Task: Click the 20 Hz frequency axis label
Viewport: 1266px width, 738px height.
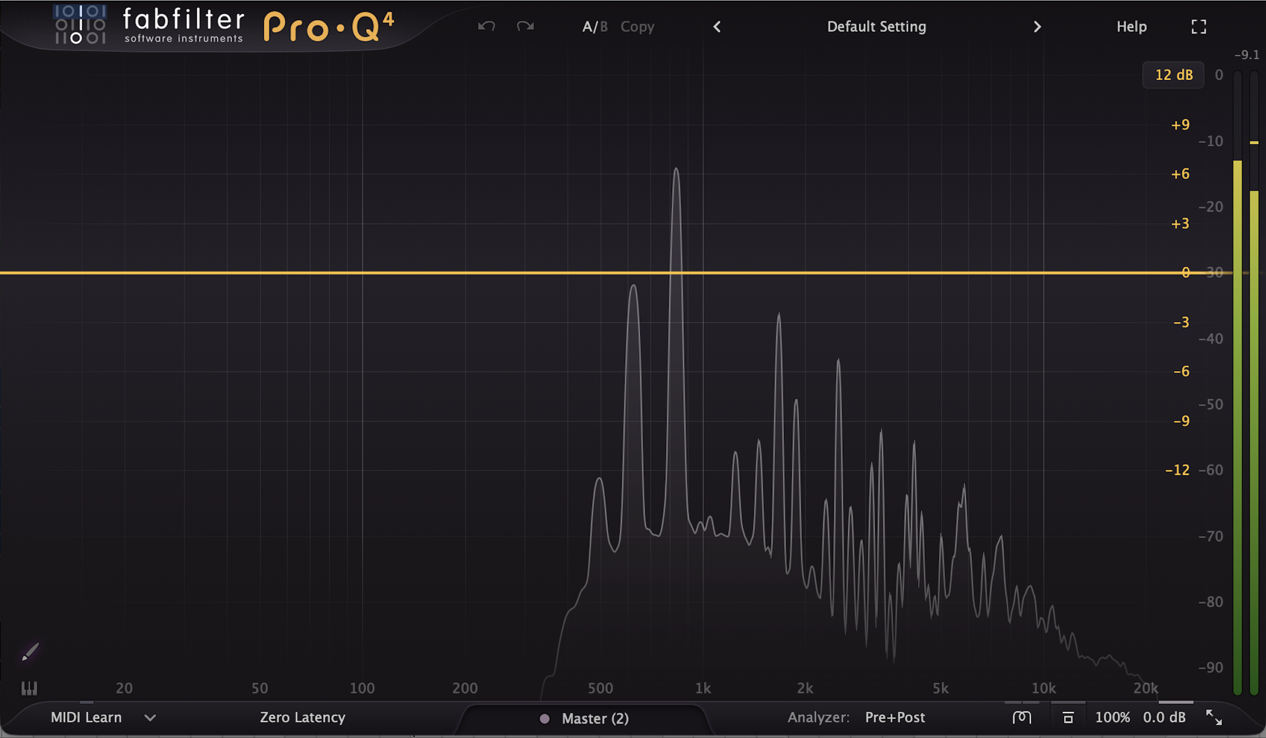Action: point(124,688)
